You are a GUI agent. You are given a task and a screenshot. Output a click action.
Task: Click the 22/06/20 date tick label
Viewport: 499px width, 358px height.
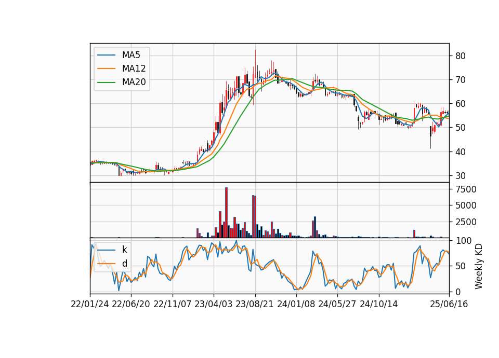pos(131,304)
